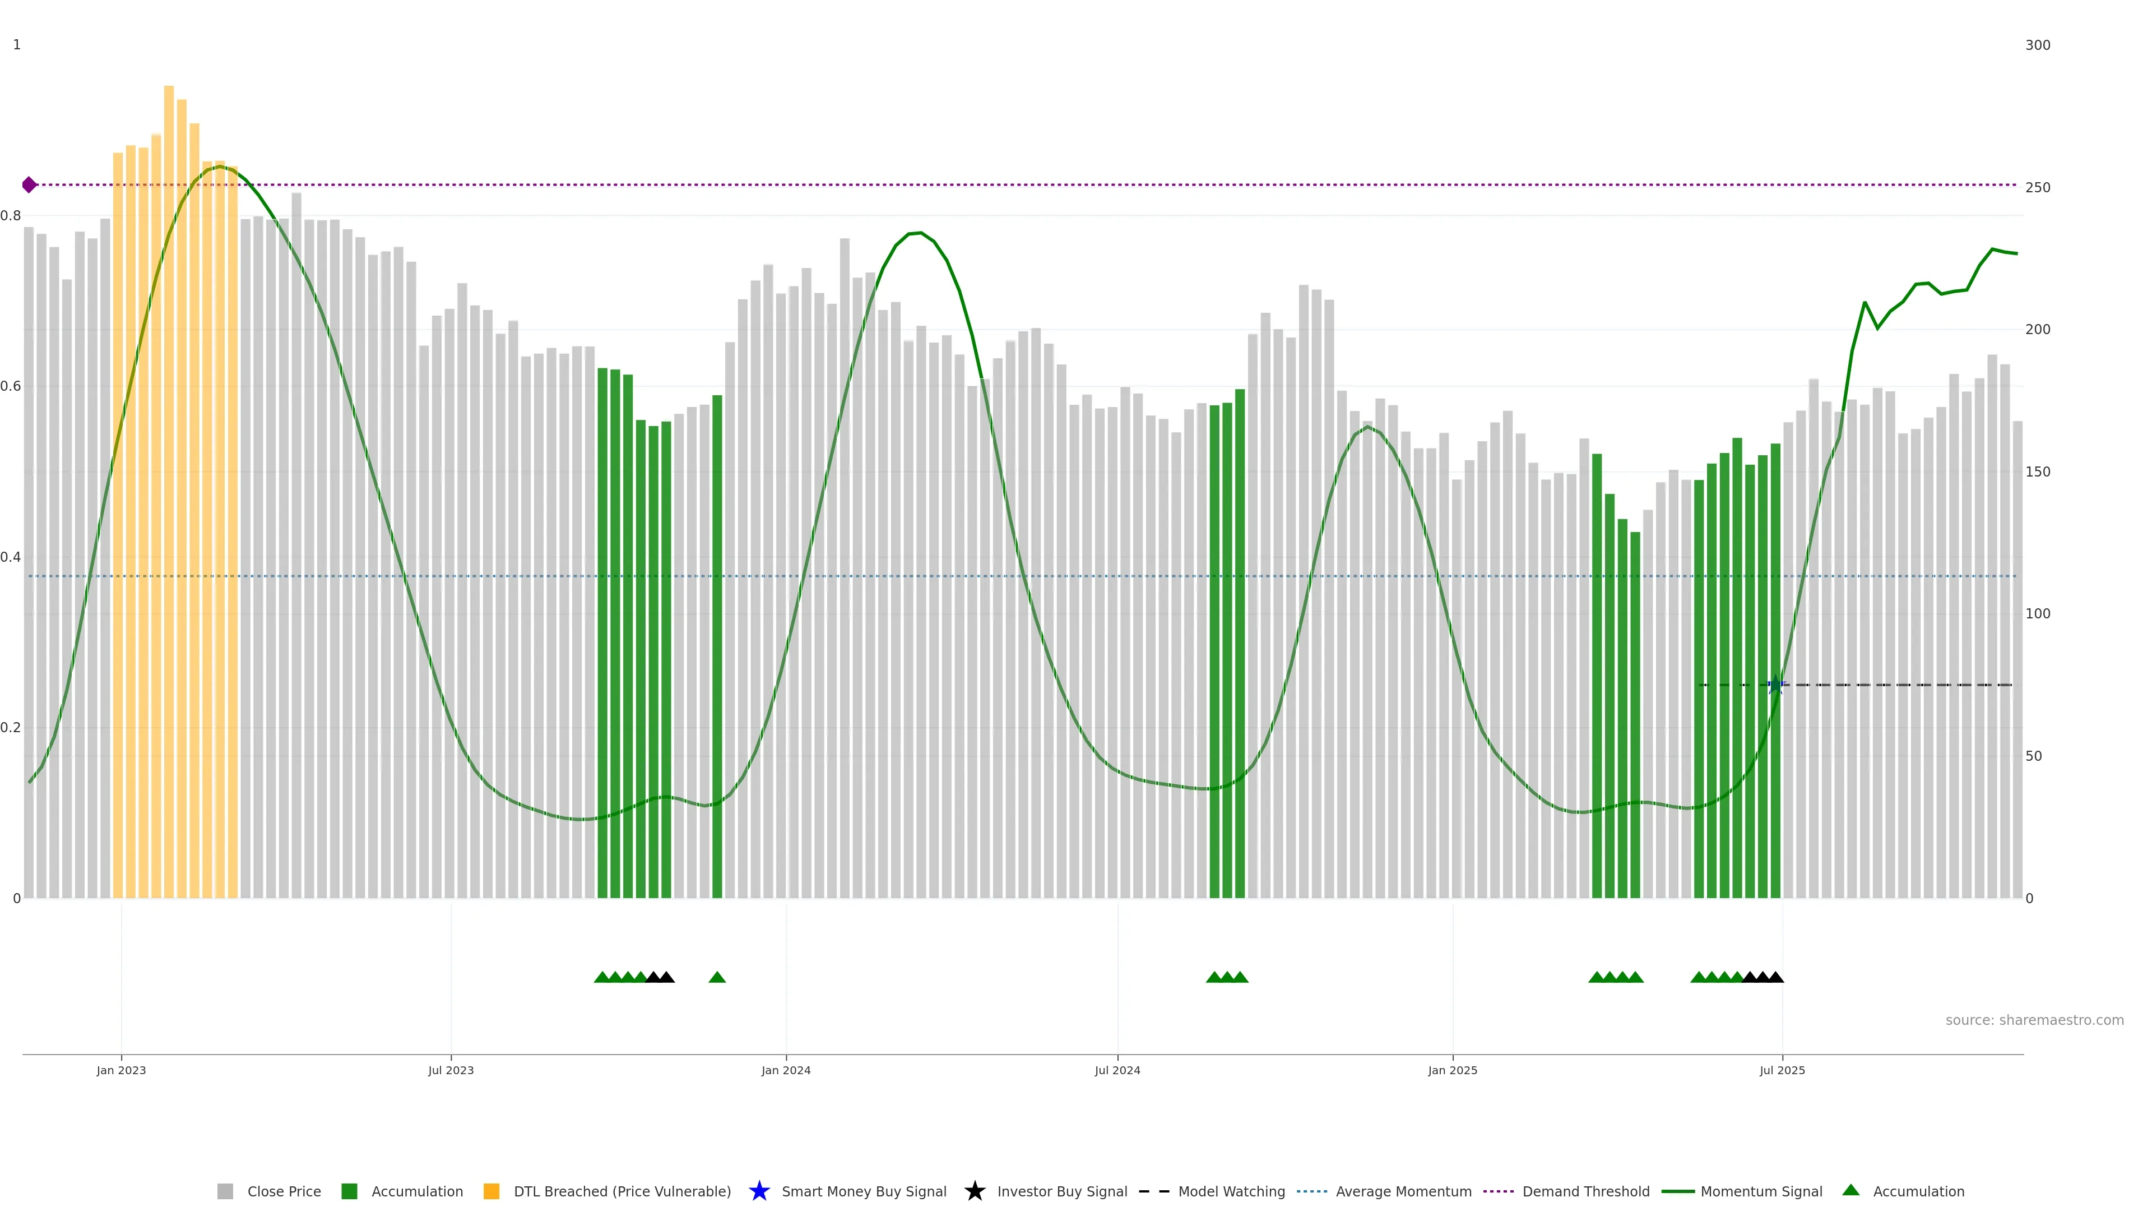Viewport: 2152px width, 1211px height.
Task: Click the Jul 2025 x-axis label
Action: point(1782,1070)
